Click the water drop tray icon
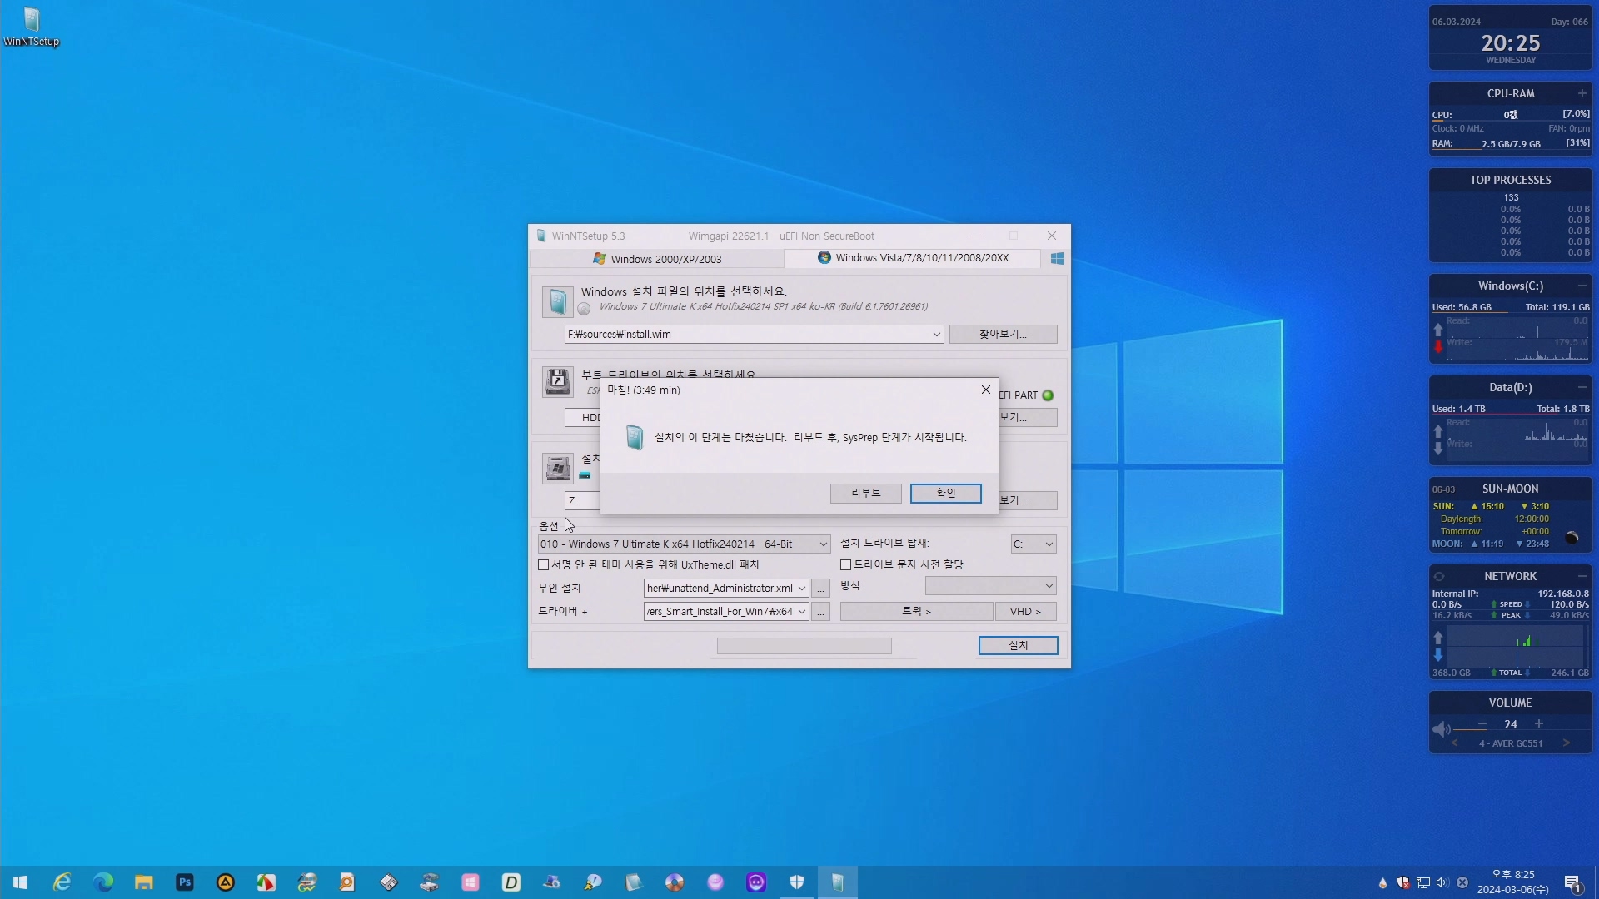The height and width of the screenshot is (899, 1599). coord(1383,882)
